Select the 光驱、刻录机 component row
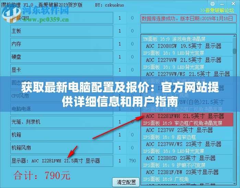Viewport: 240px width, 188px height. tap(62, 122)
